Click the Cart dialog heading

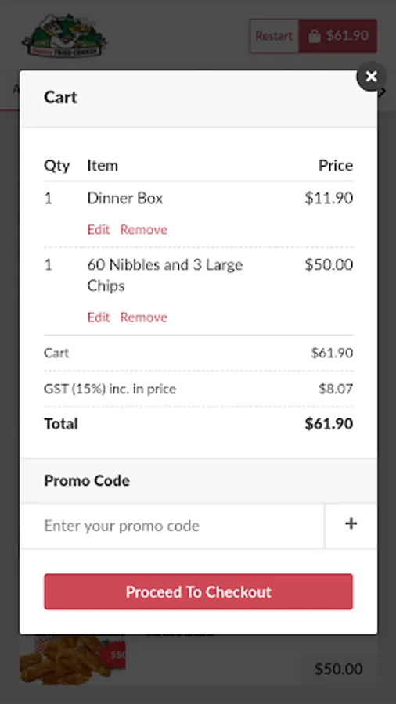[x=60, y=97]
